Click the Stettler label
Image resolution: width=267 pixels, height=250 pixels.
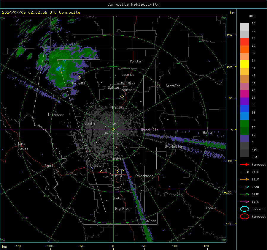pyautogui.click(x=173, y=86)
